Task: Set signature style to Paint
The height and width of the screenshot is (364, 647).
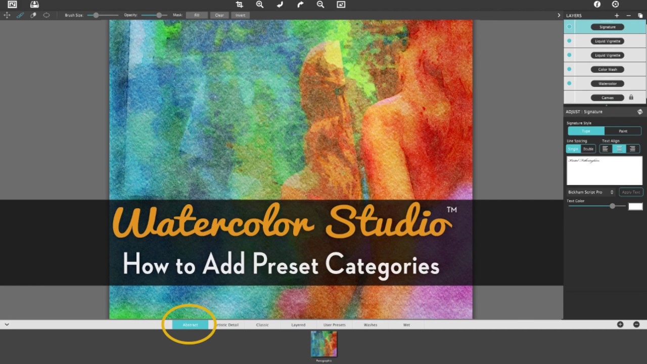Action: pyautogui.click(x=623, y=131)
